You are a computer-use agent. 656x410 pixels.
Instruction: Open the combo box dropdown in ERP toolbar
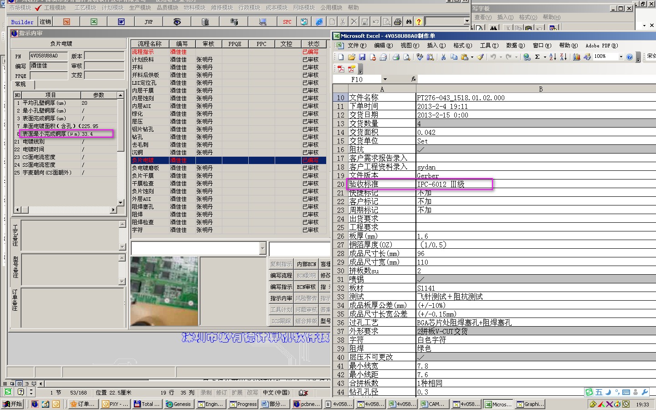[466, 21]
